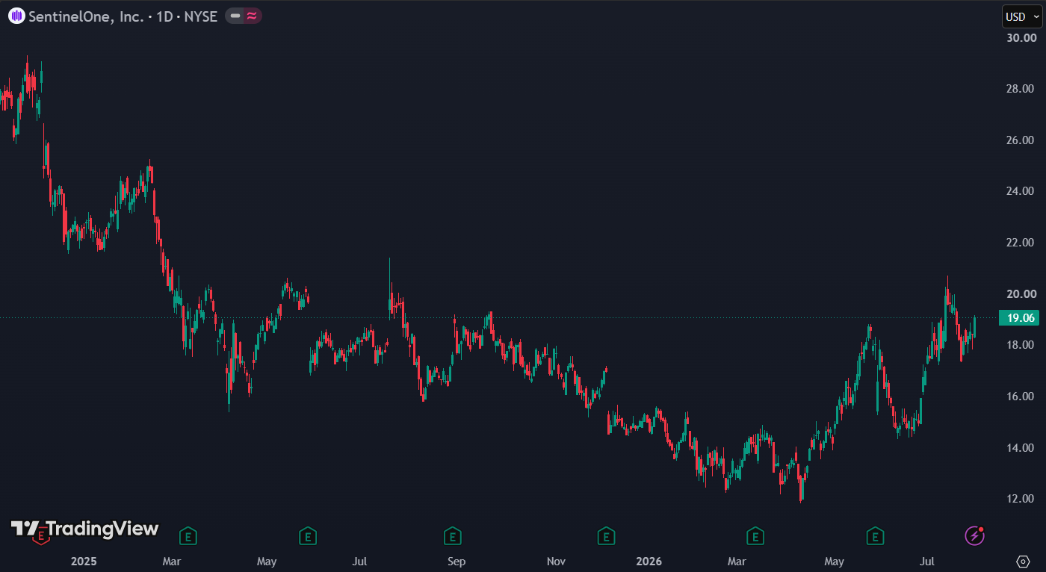Click the Sep time axis label
This screenshot has width=1046, height=572.
[x=457, y=561]
